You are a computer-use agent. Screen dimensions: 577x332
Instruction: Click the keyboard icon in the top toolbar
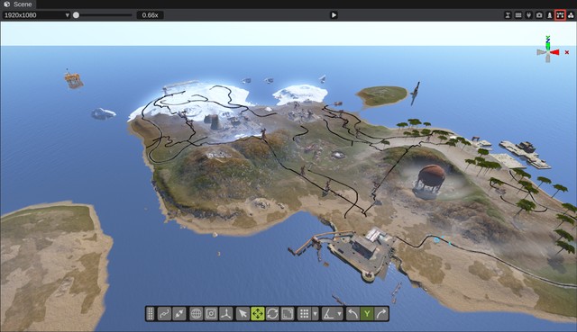[x=518, y=15]
